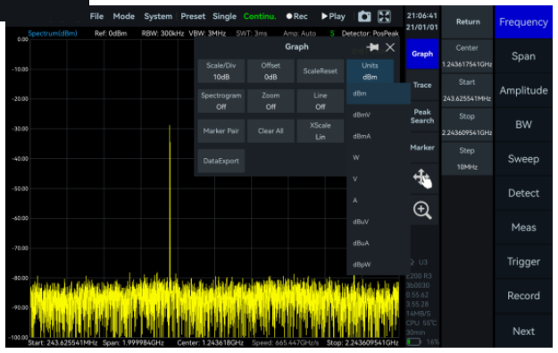Select V unit option

pos(379,179)
